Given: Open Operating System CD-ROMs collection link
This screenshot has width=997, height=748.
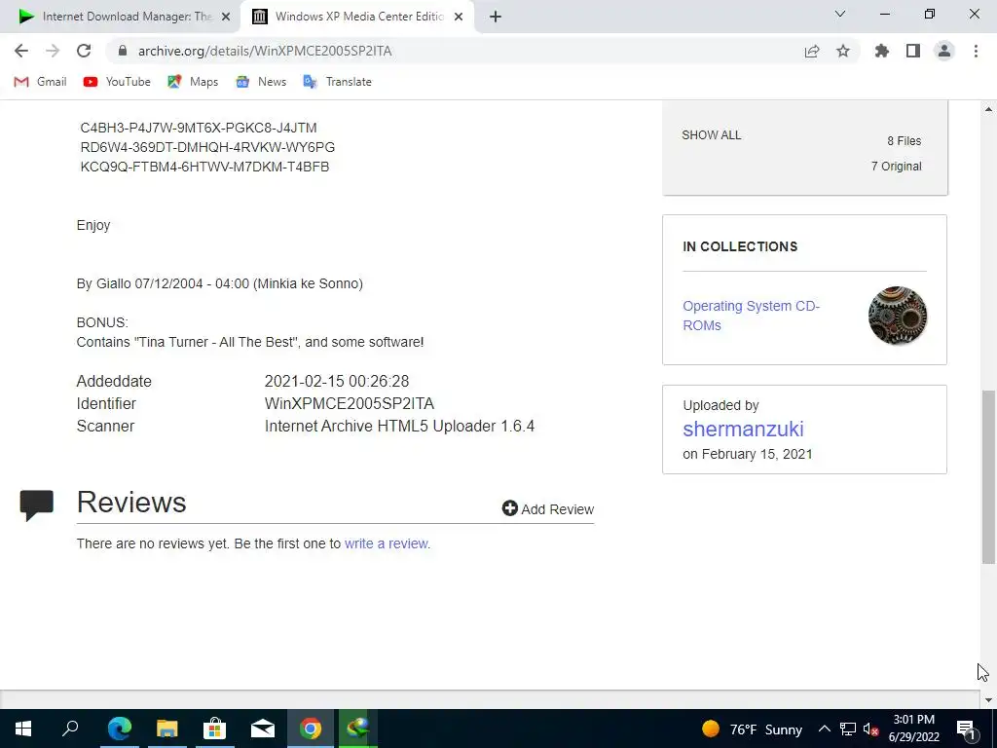Looking at the screenshot, I should tap(751, 316).
